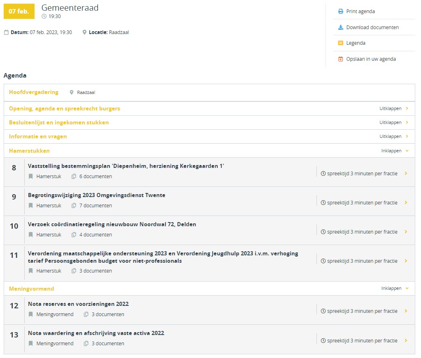This screenshot has width=421, height=358.
Task: Expand Informatie en vragen with Uitklappen
Action: tap(393, 136)
